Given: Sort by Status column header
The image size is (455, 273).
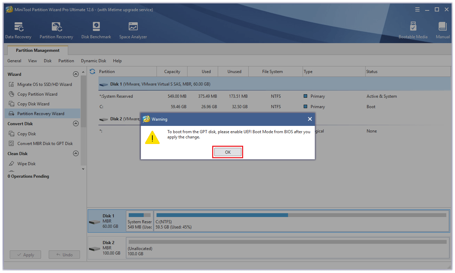Looking at the screenshot, I should click(408, 72).
